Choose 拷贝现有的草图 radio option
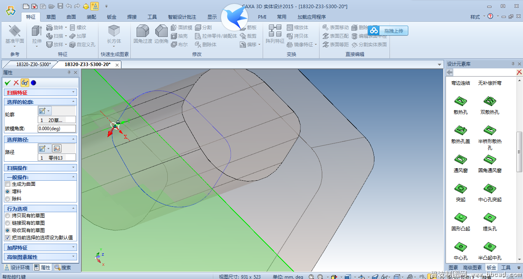The height and width of the screenshot is (279, 523). coord(7,215)
